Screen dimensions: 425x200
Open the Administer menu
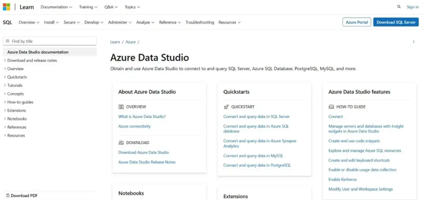(x=120, y=22)
